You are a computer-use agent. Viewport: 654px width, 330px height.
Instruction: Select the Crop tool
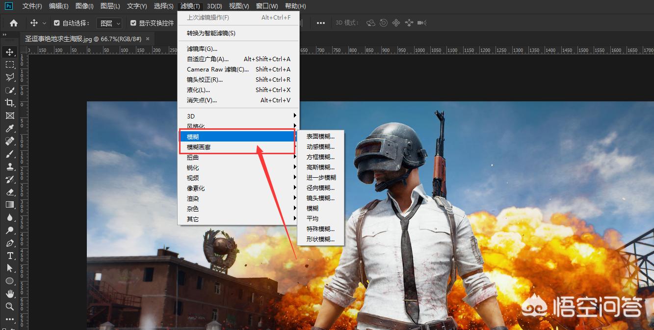pos(10,103)
